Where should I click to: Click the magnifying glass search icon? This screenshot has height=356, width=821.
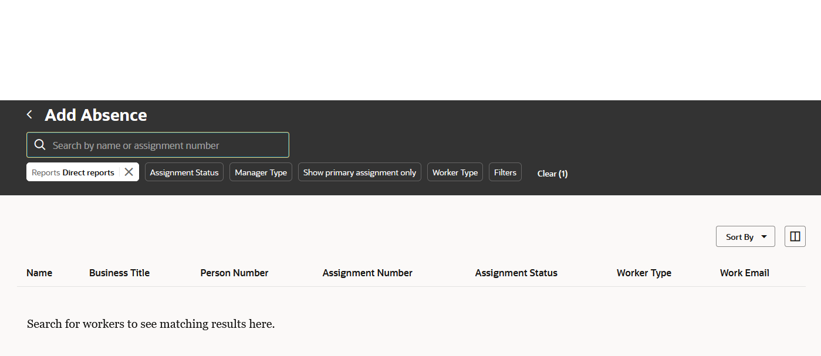coord(40,145)
